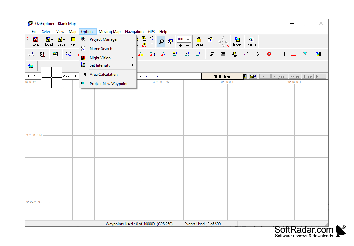Click the save-down icon beside Map button
Viewport: 354px width, 246px height.
253,76
